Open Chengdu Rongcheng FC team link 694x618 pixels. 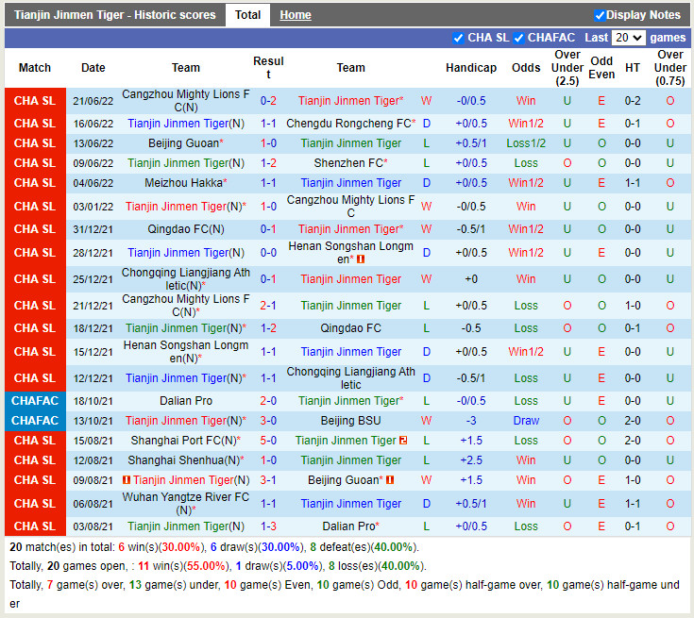(x=348, y=124)
